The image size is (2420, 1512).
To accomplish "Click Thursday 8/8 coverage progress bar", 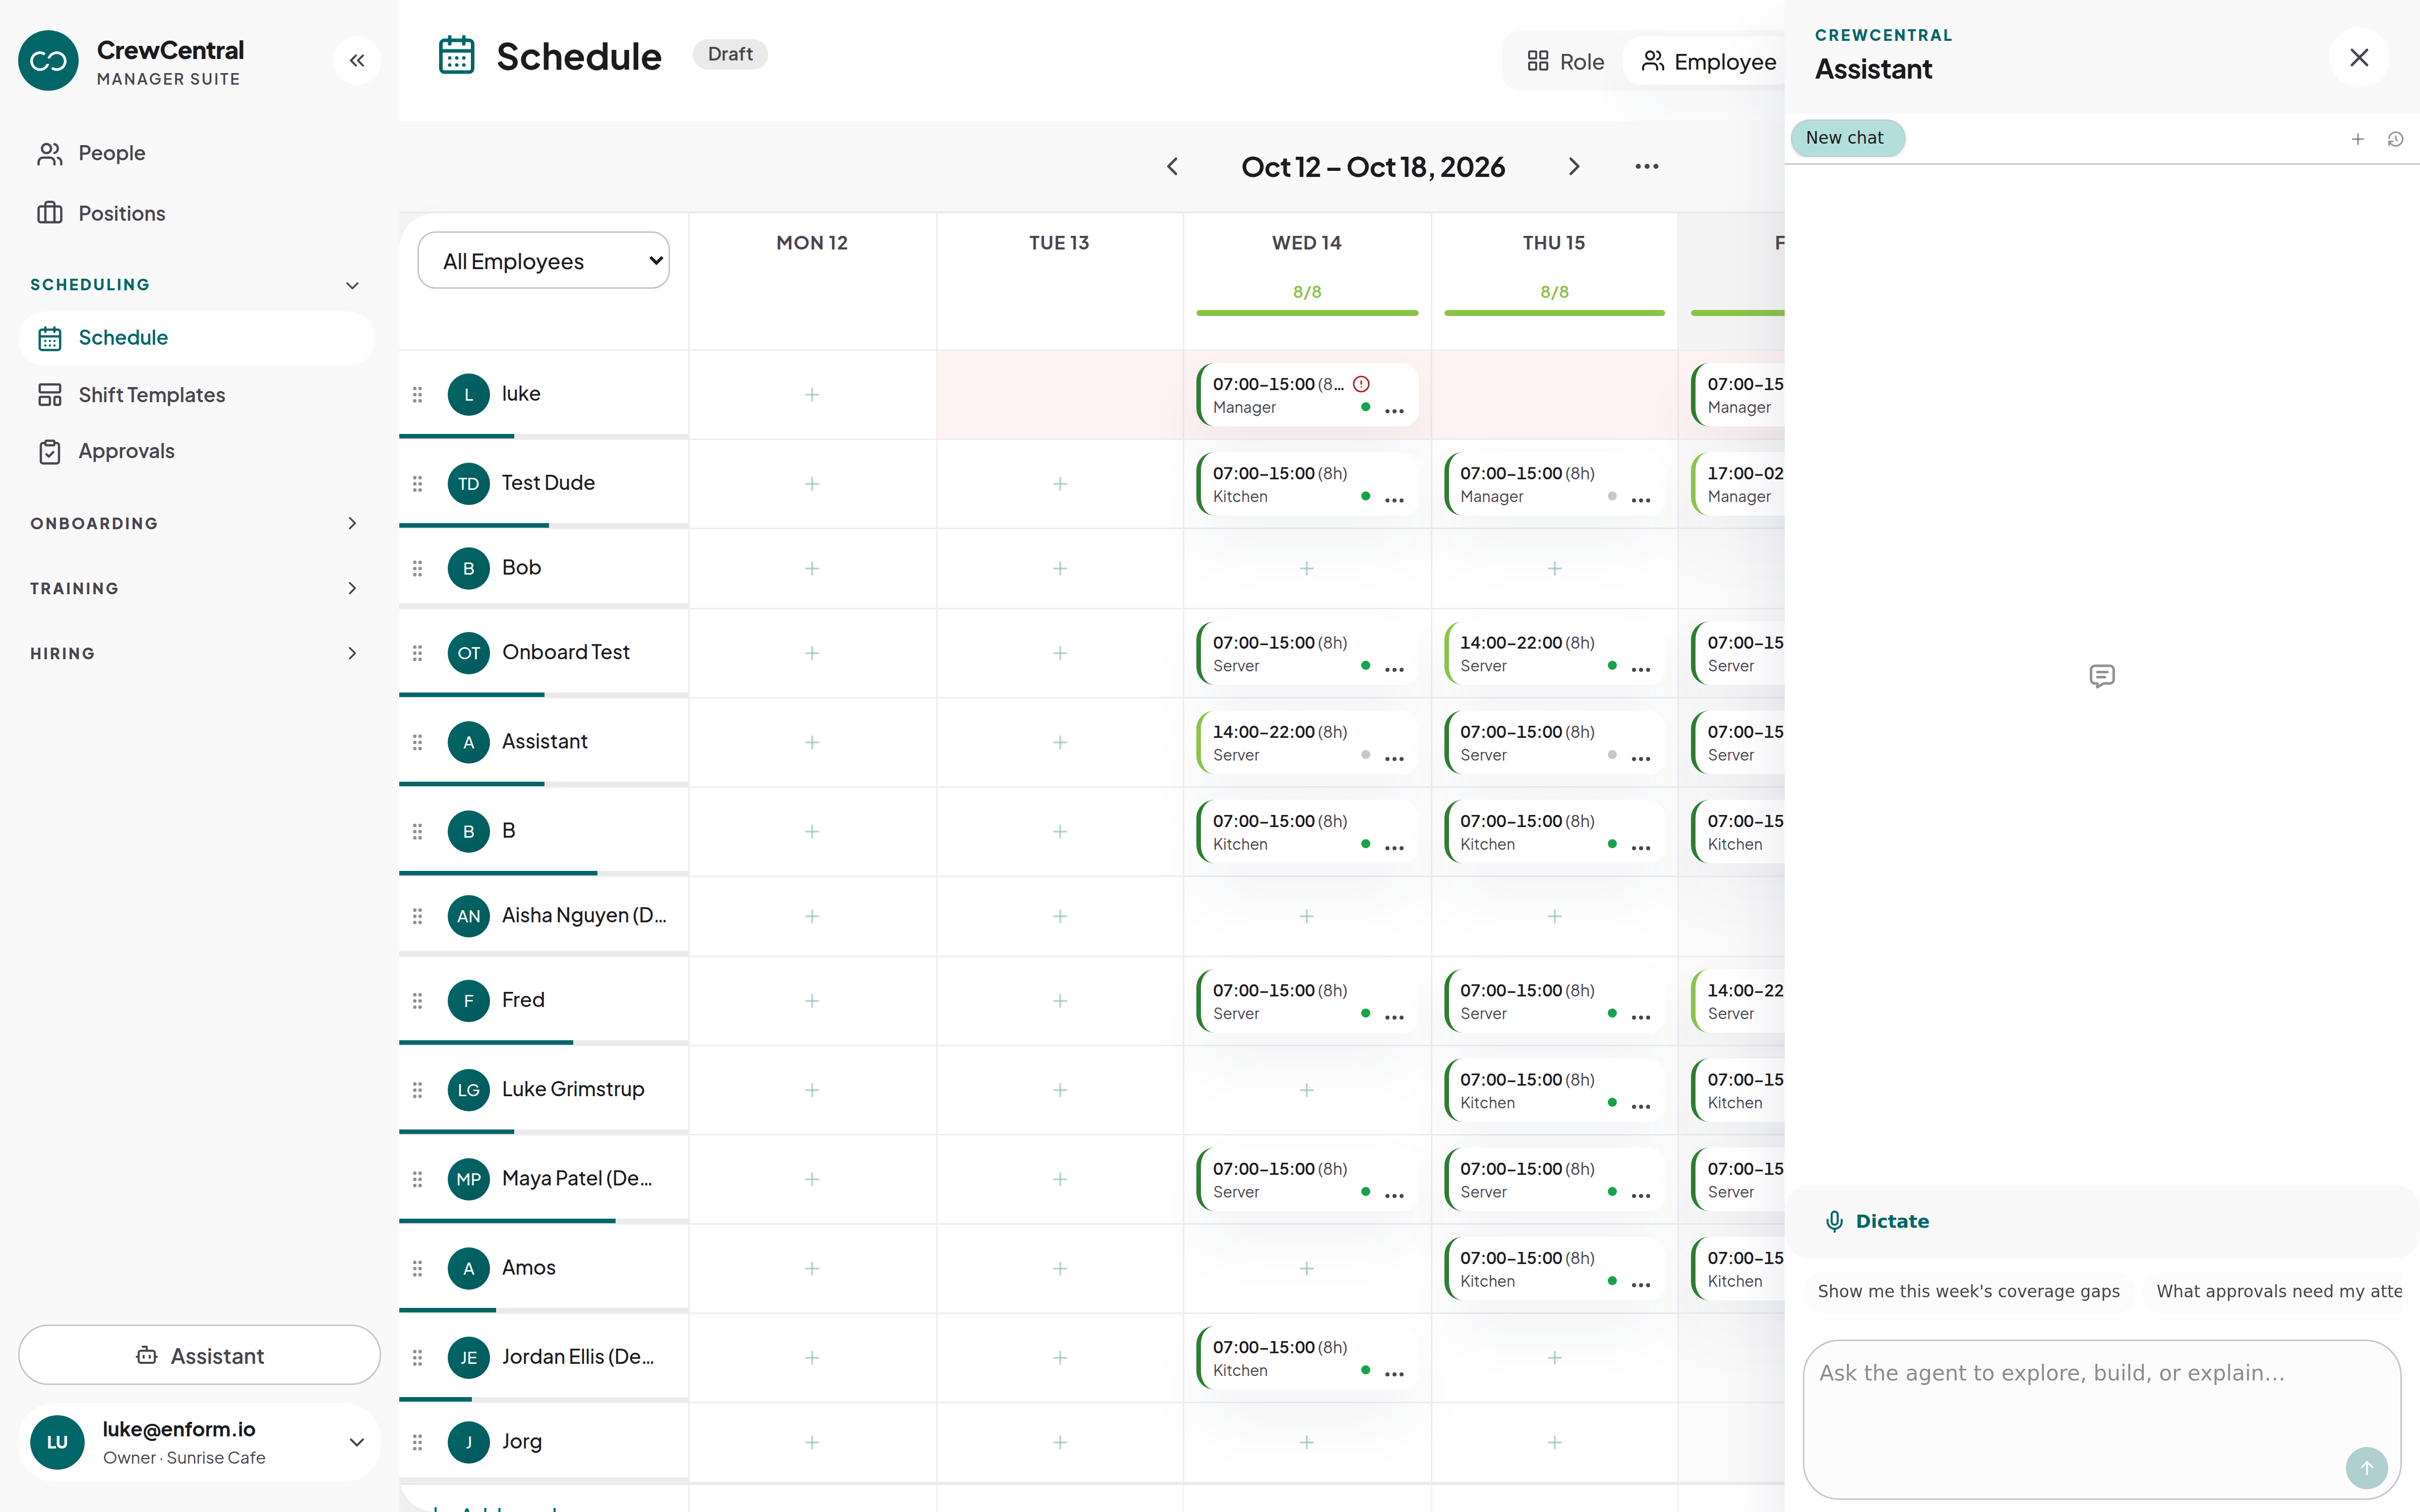I will pyautogui.click(x=1554, y=313).
